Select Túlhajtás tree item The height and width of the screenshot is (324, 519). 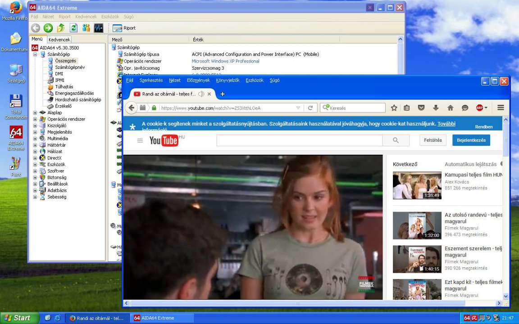(64, 86)
